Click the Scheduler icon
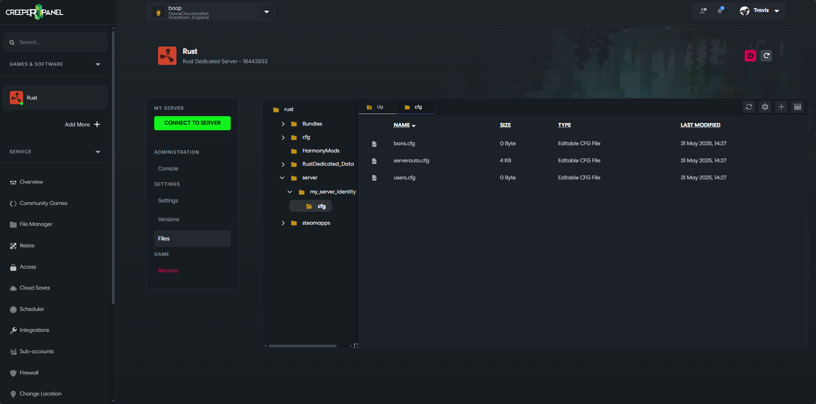Image resolution: width=816 pixels, height=404 pixels. pyautogui.click(x=13, y=309)
